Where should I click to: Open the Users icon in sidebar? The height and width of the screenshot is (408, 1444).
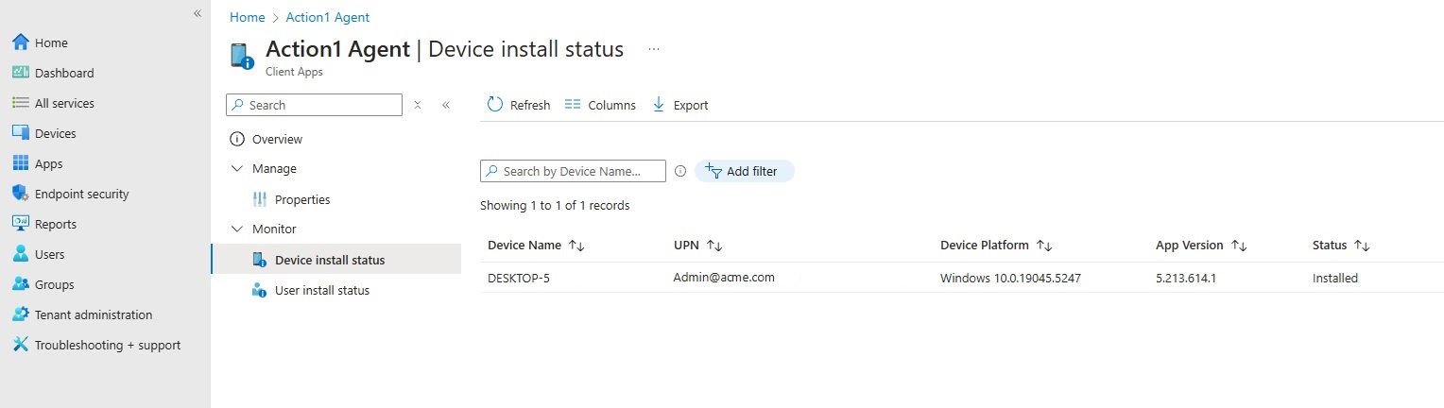(x=21, y=254)
